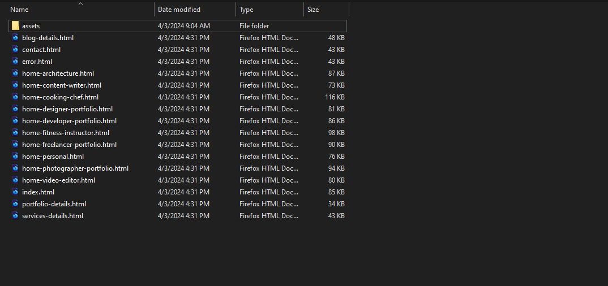Select the home-personal.html file name
608x286 pixels.
53,157
